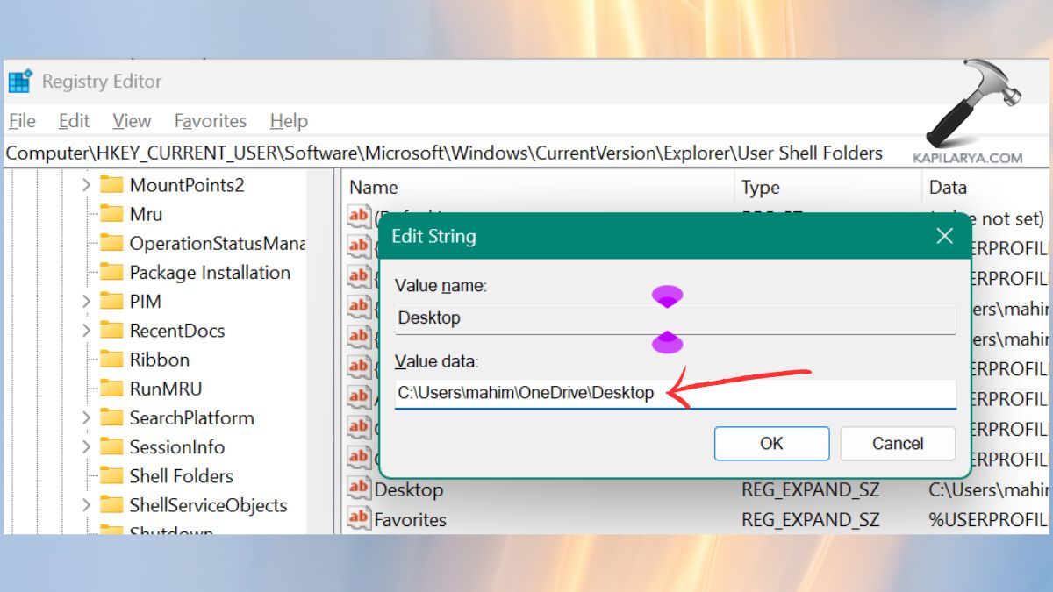This screenshot has width=1053, height=592.
Task: Expand the SearchPlatform tree node
Action: [85, 417]
